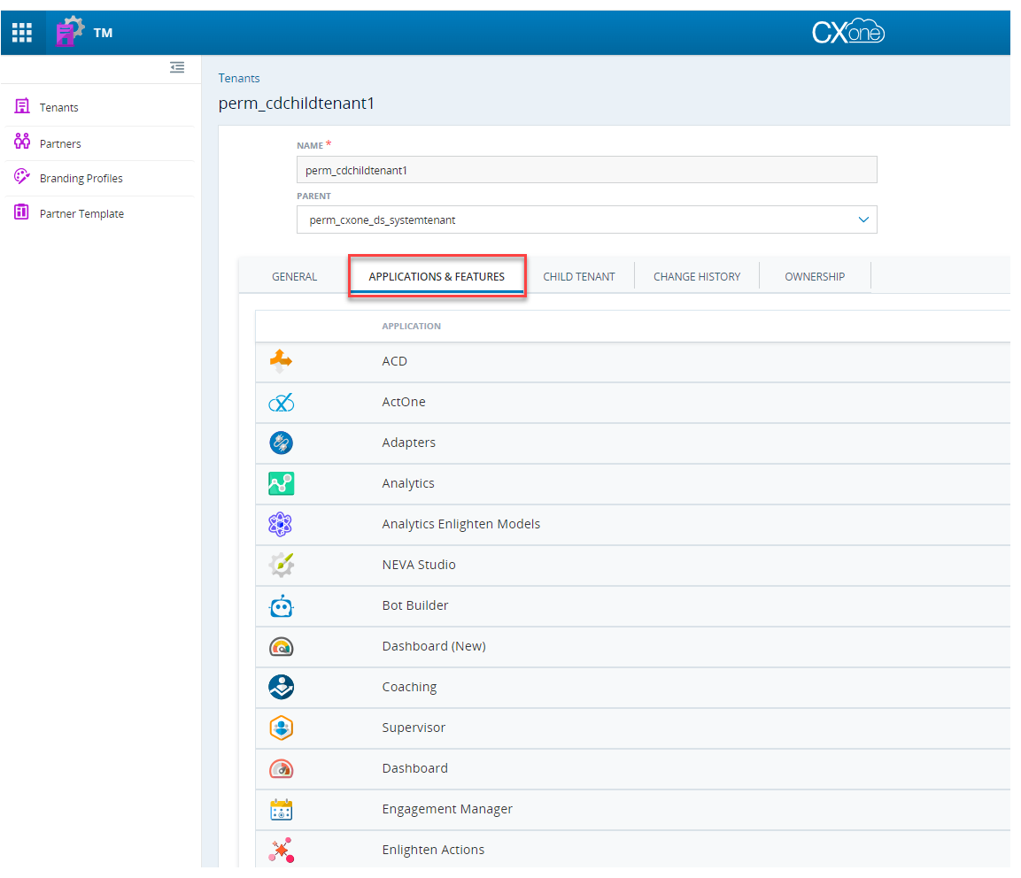The height and width of the screenshot is (878, 1021).
Task: Click the Bot Builder robot icon
Action: 282,606
